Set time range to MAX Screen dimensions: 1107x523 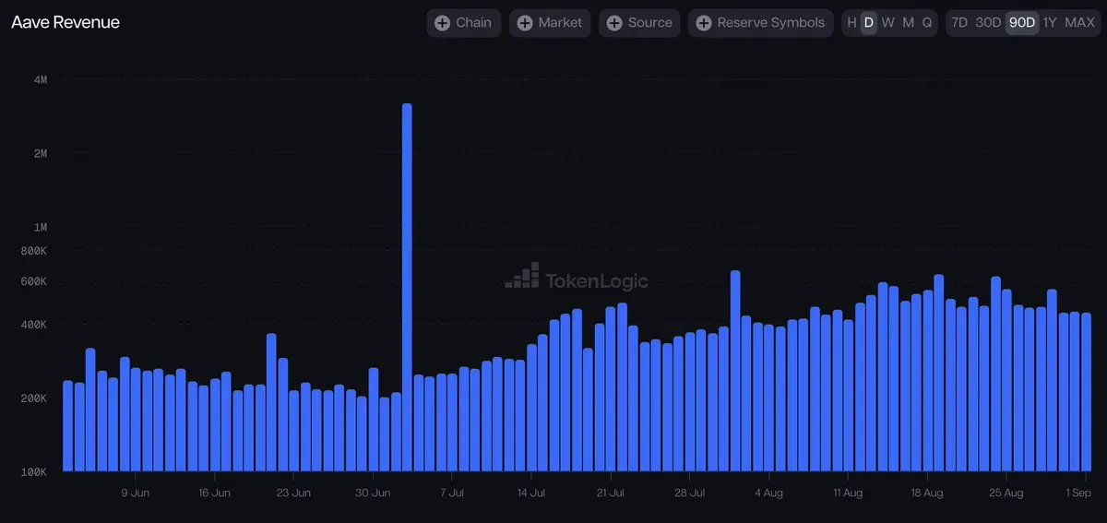tap(1079, 23)
